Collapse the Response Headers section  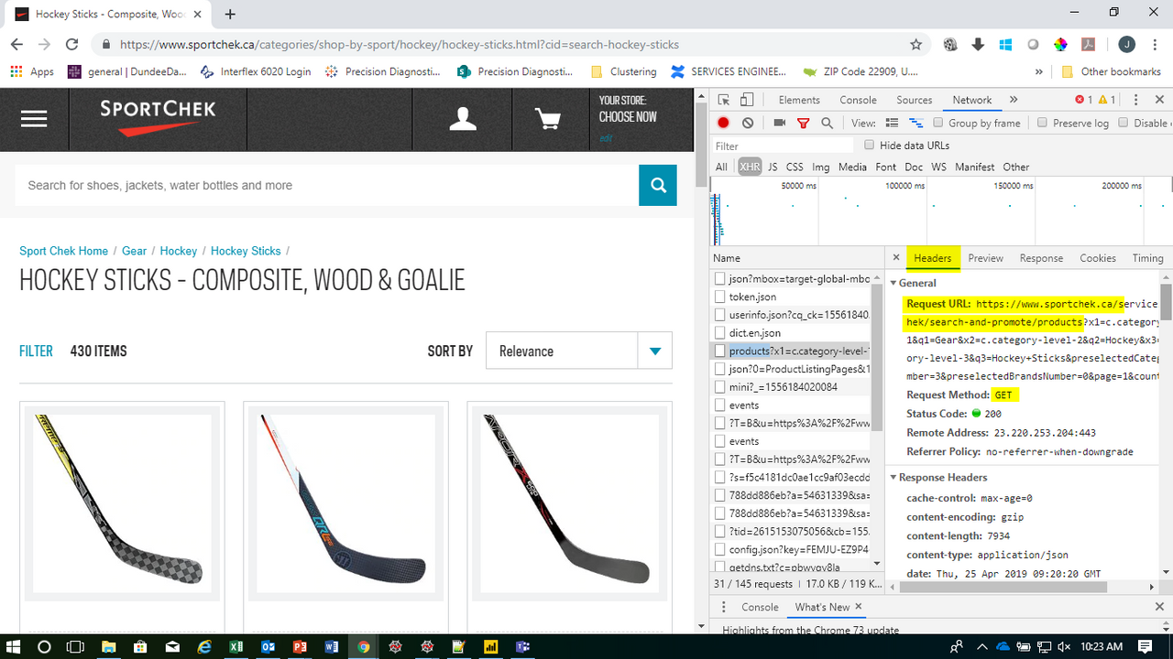click(x=894, y=477)
